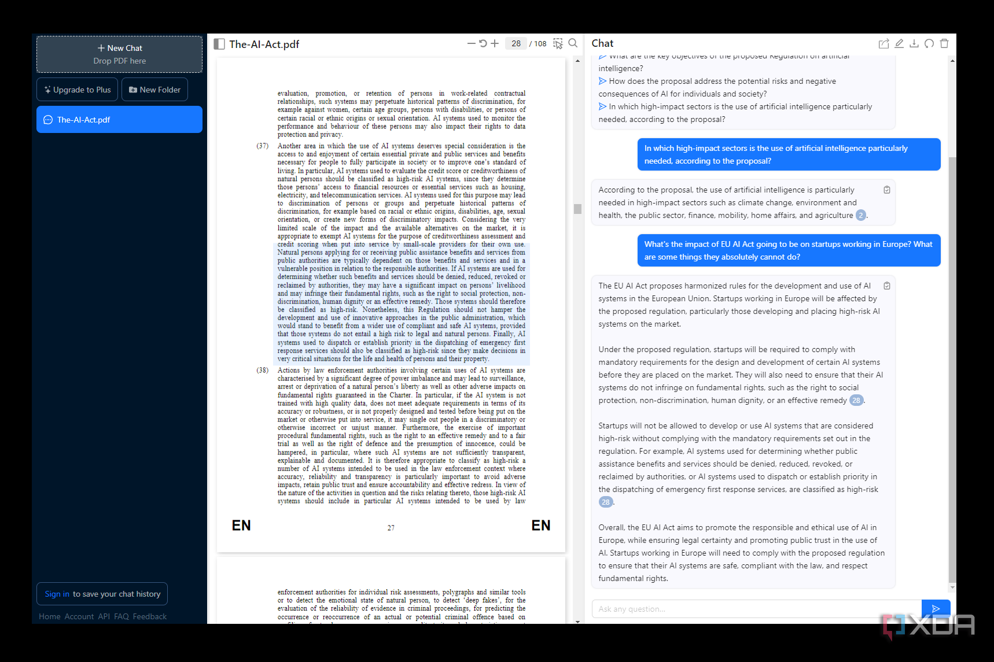The width and height of the screenshot is (994, 662).
Task: Rename chat with the pencil icon
Action: point(899,43)
